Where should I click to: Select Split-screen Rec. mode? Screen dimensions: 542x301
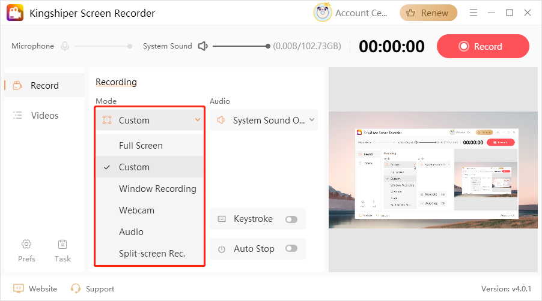150,254
